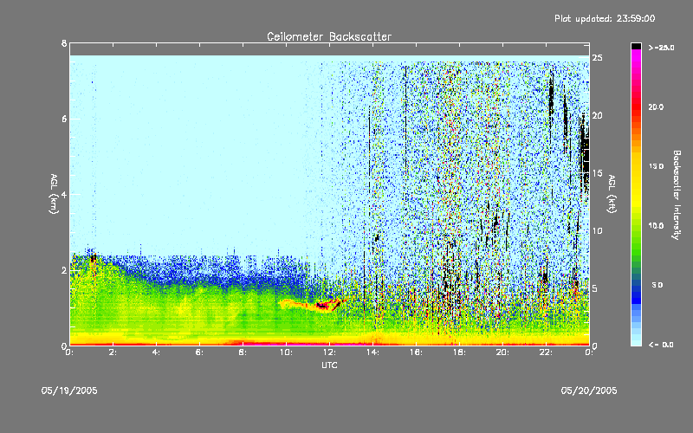Click the '6:' hour tick on x-axis

click(x=200, y=352)
